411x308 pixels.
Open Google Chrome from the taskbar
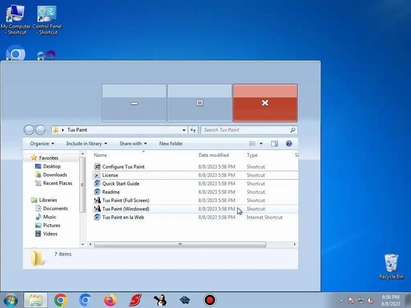click(61, 300)
